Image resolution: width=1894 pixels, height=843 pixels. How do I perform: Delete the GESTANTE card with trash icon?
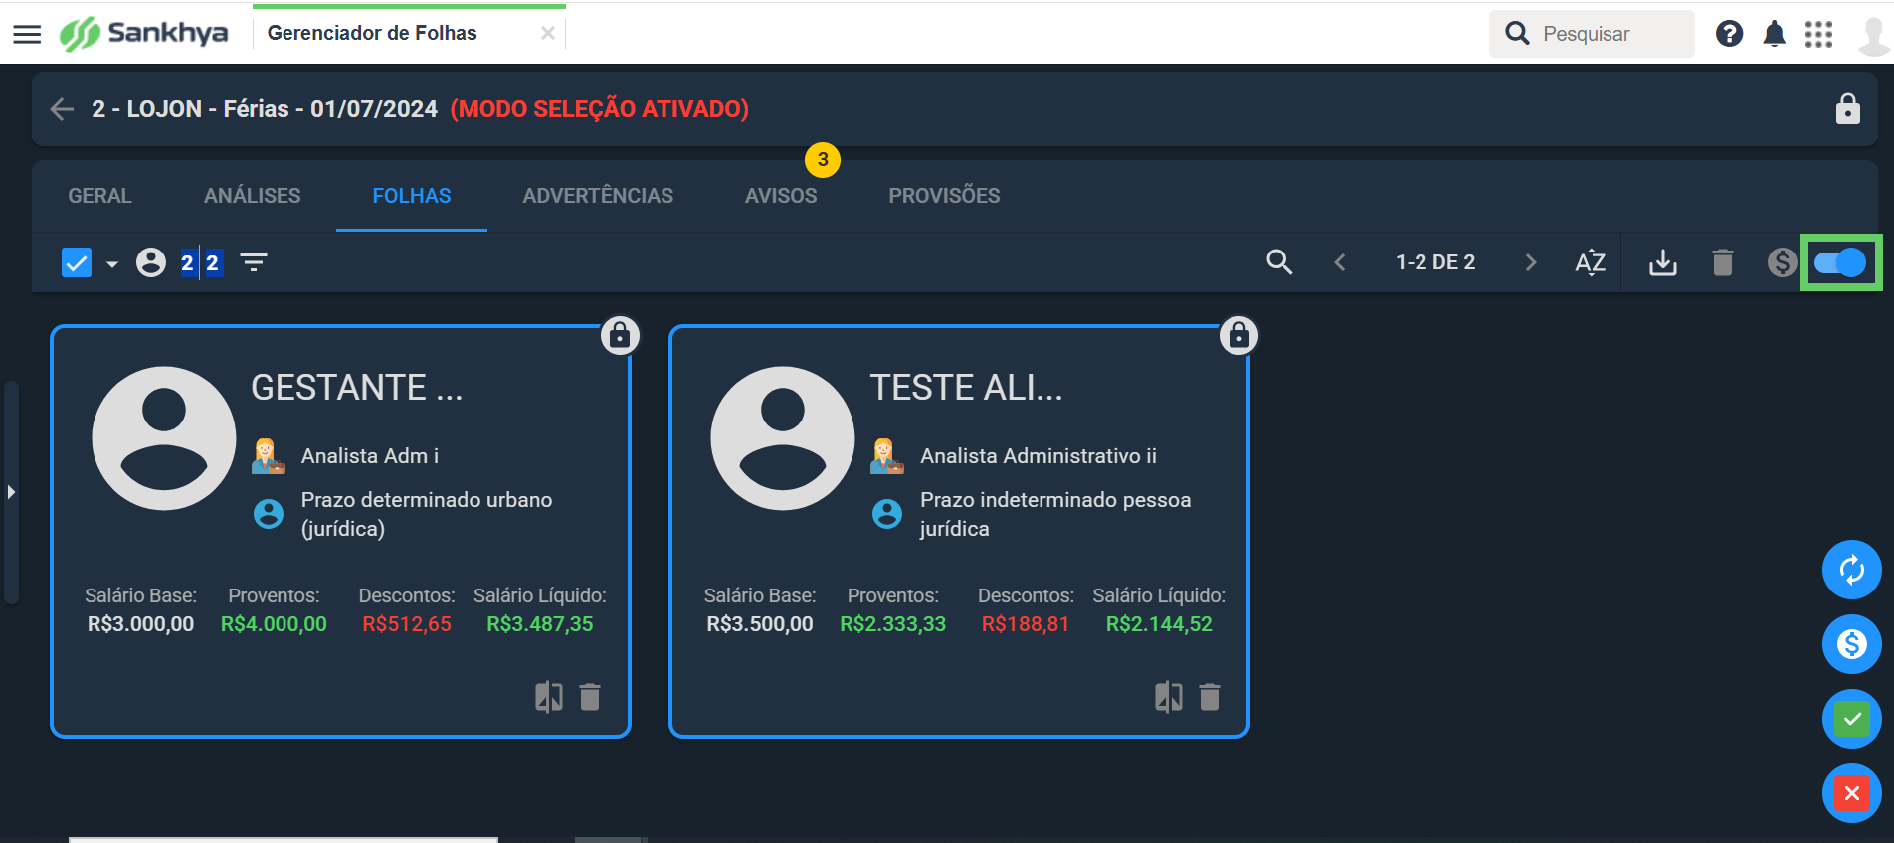tap(590, 697)
